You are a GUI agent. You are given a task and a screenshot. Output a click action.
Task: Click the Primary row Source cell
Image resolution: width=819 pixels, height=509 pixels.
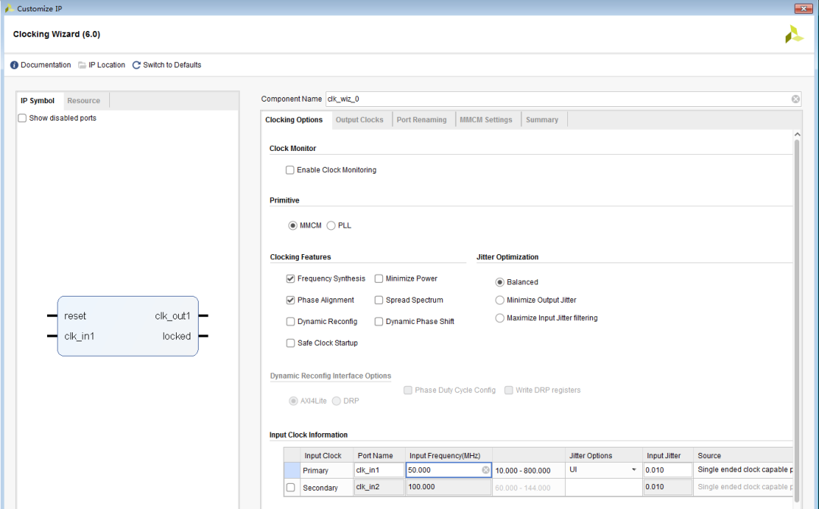743,470
